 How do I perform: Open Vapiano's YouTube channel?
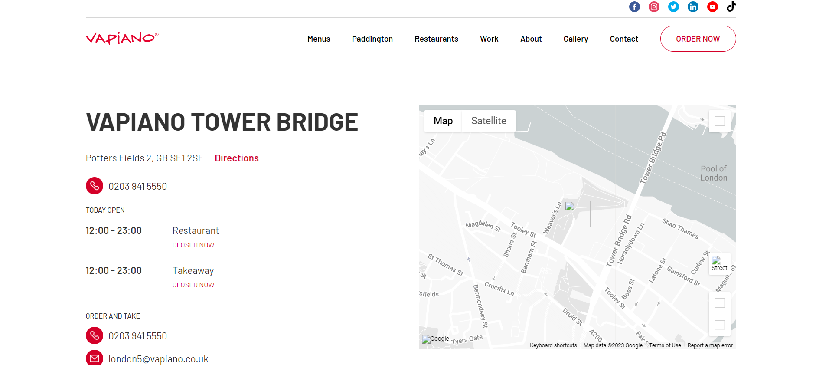[712, 7]
